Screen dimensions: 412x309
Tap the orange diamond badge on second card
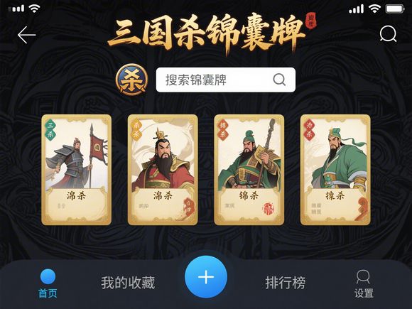click(136, 130)
